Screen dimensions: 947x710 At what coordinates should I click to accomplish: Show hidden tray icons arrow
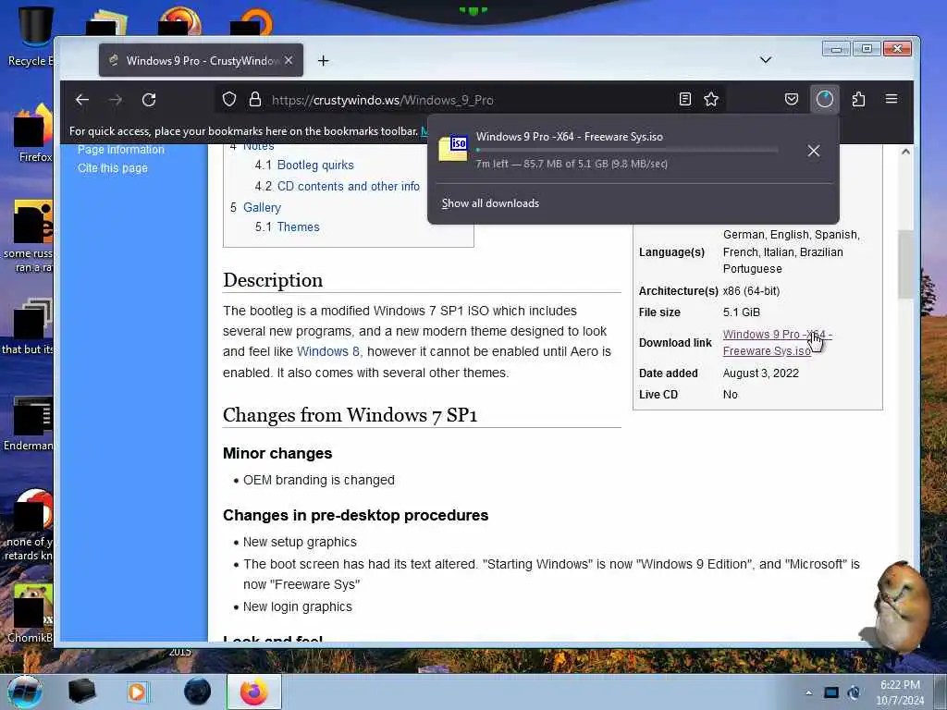click(x=808, y=692)
